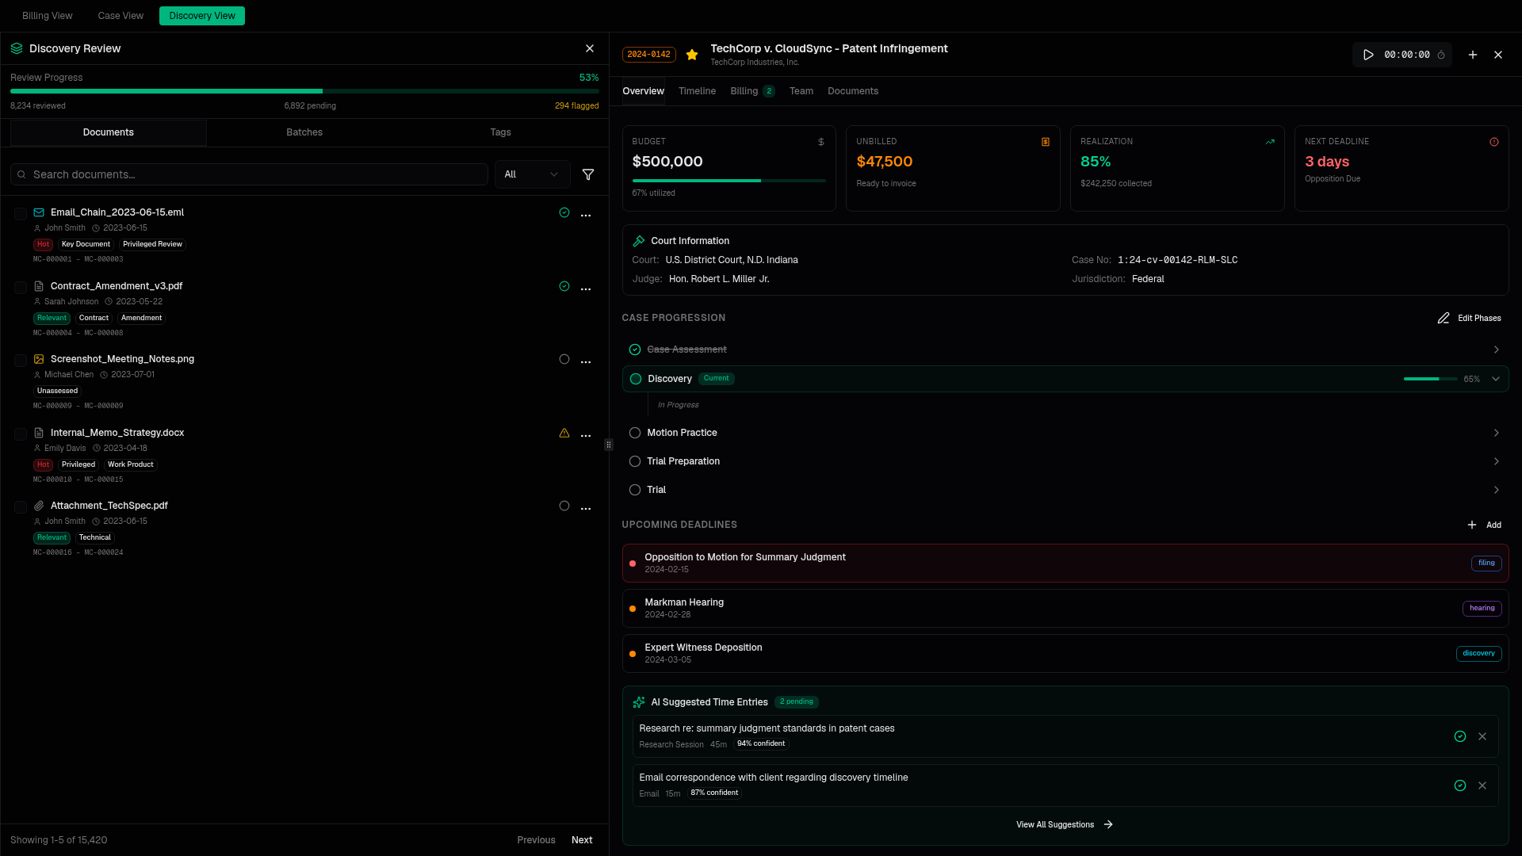Click reviewed status icon on Contract_Amendment row

pyautogui.click(x=564, y=286)
